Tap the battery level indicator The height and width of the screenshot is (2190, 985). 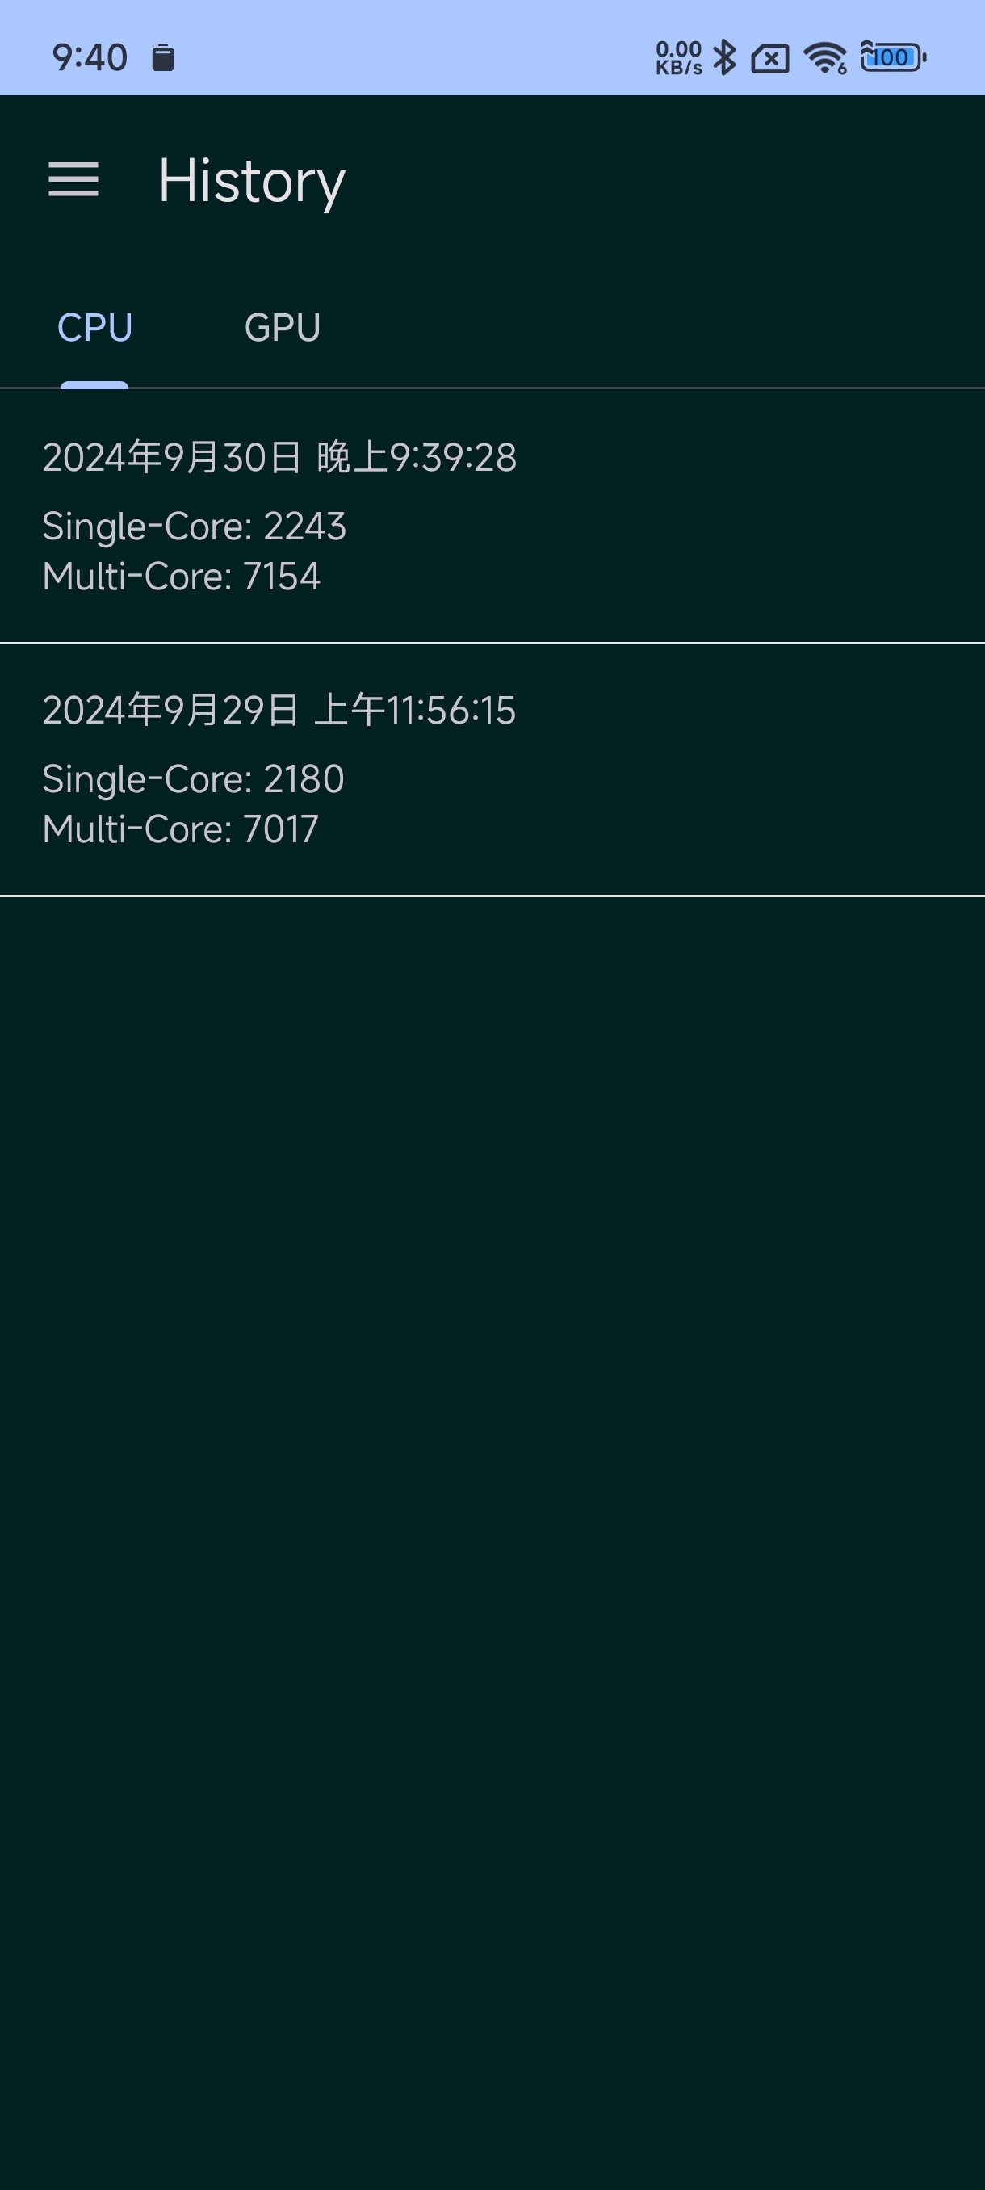(x=892, y=57)
